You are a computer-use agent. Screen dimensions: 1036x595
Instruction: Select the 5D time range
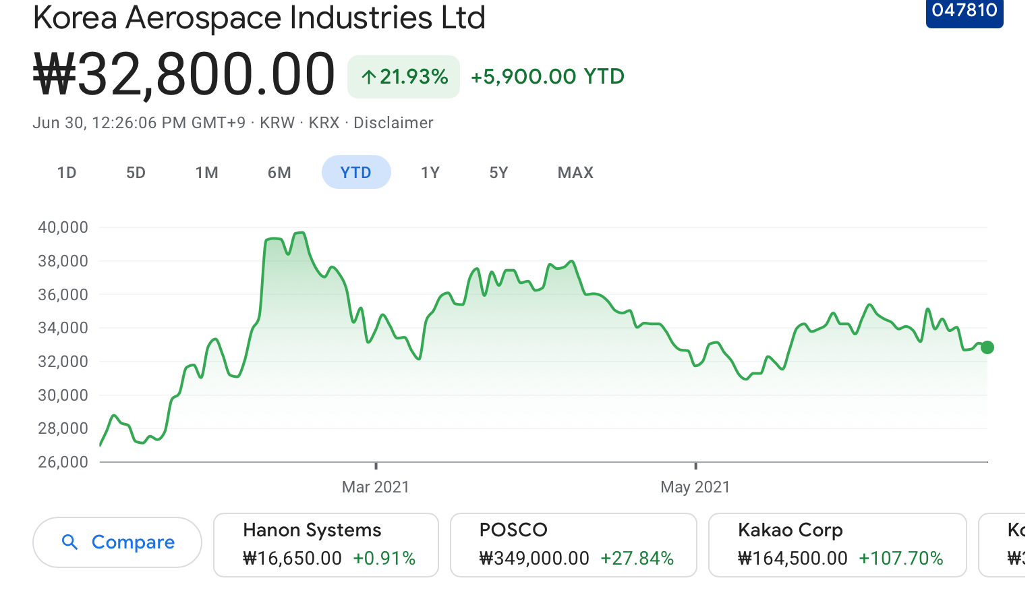[136, 173]
